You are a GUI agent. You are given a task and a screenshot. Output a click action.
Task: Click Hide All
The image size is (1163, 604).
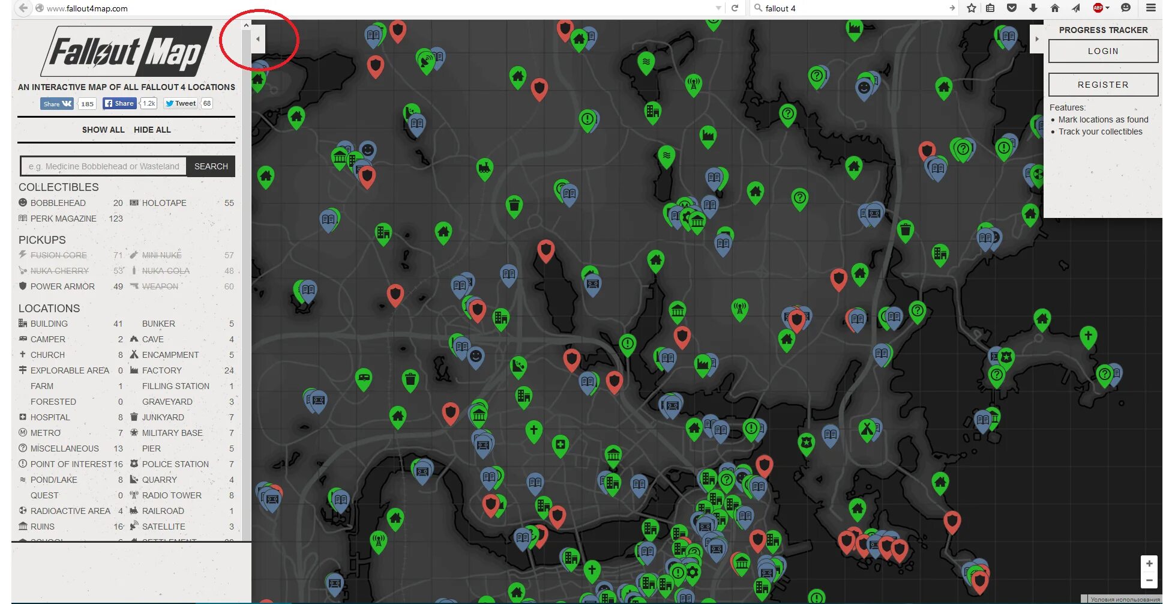152,130
